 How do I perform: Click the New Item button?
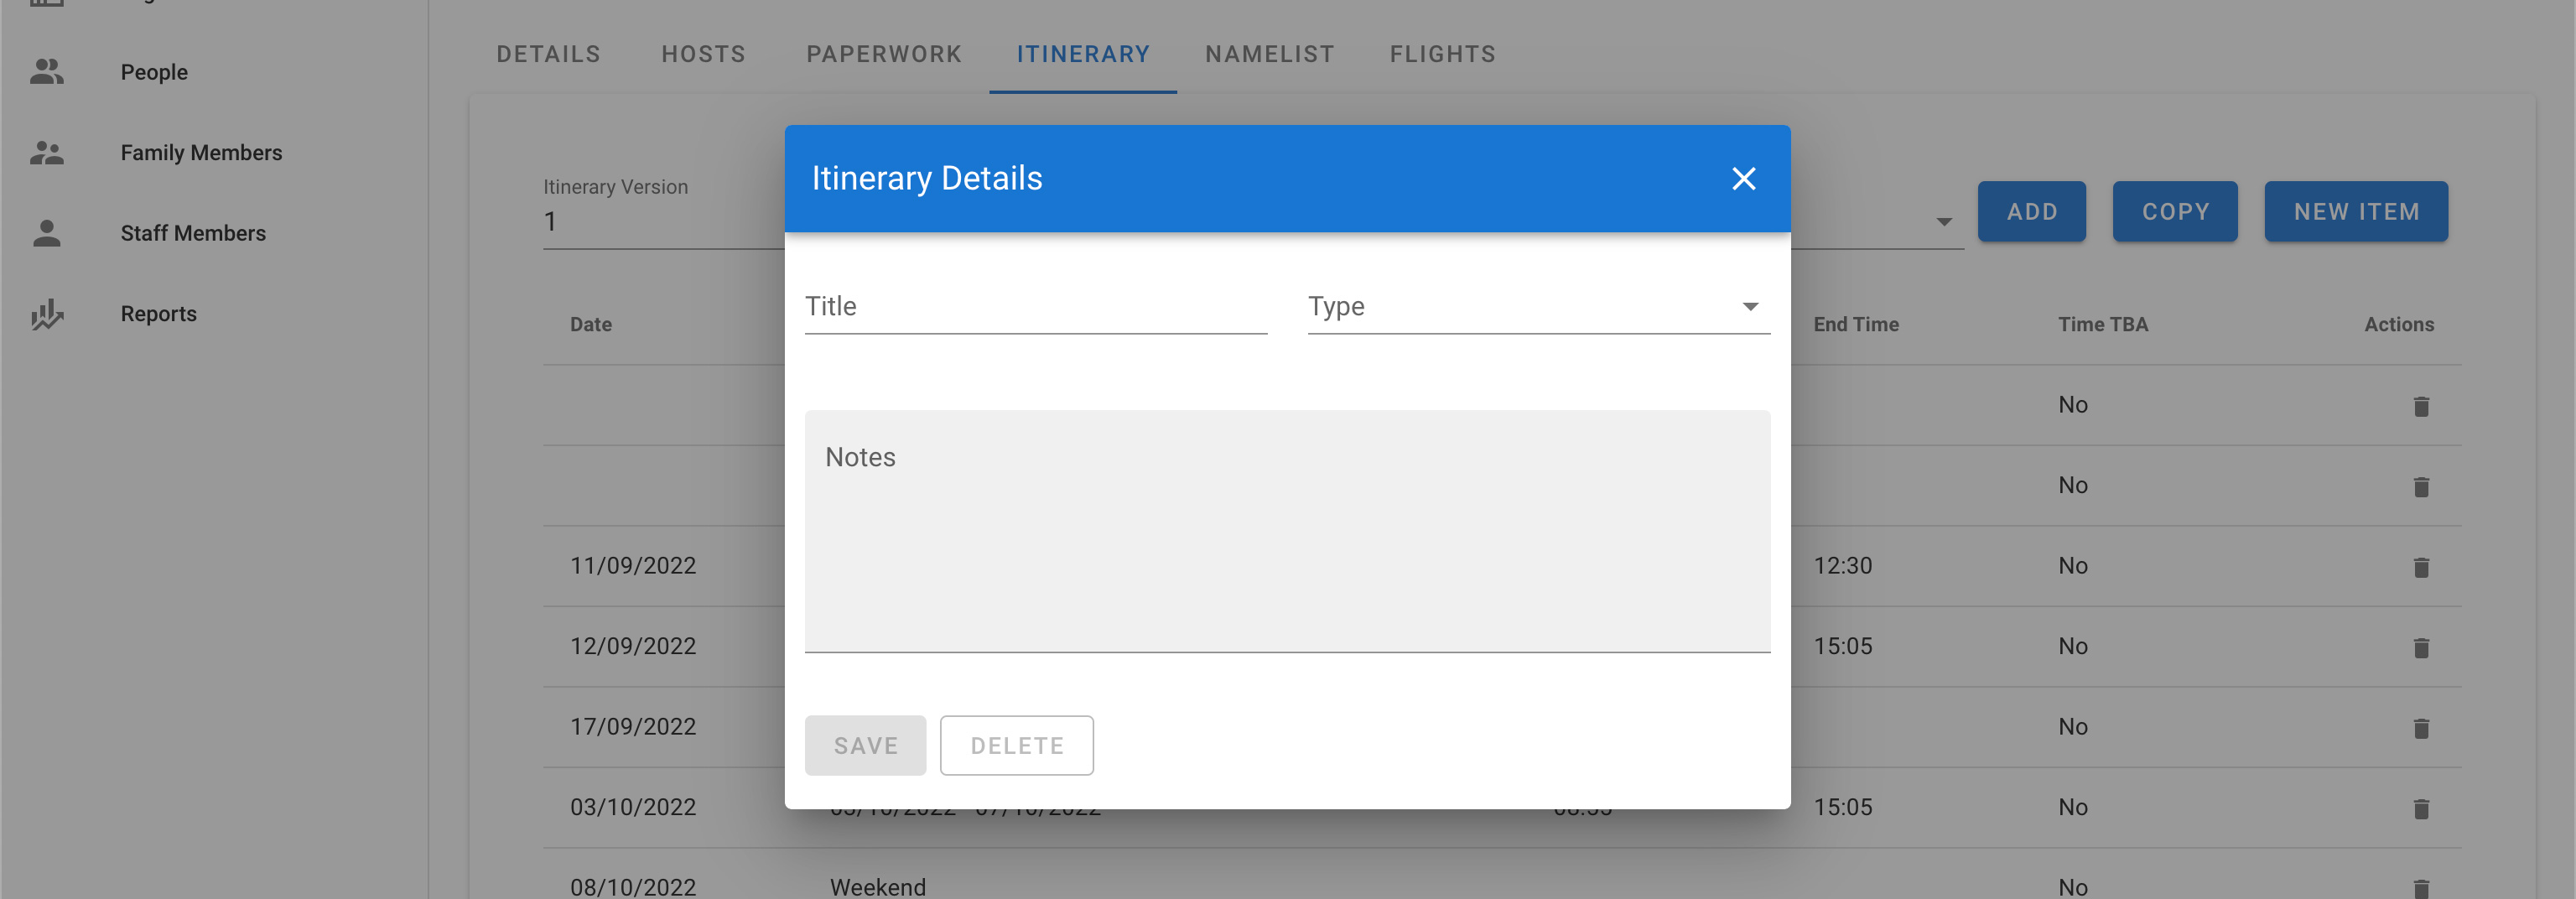[x=2355, y=212]
